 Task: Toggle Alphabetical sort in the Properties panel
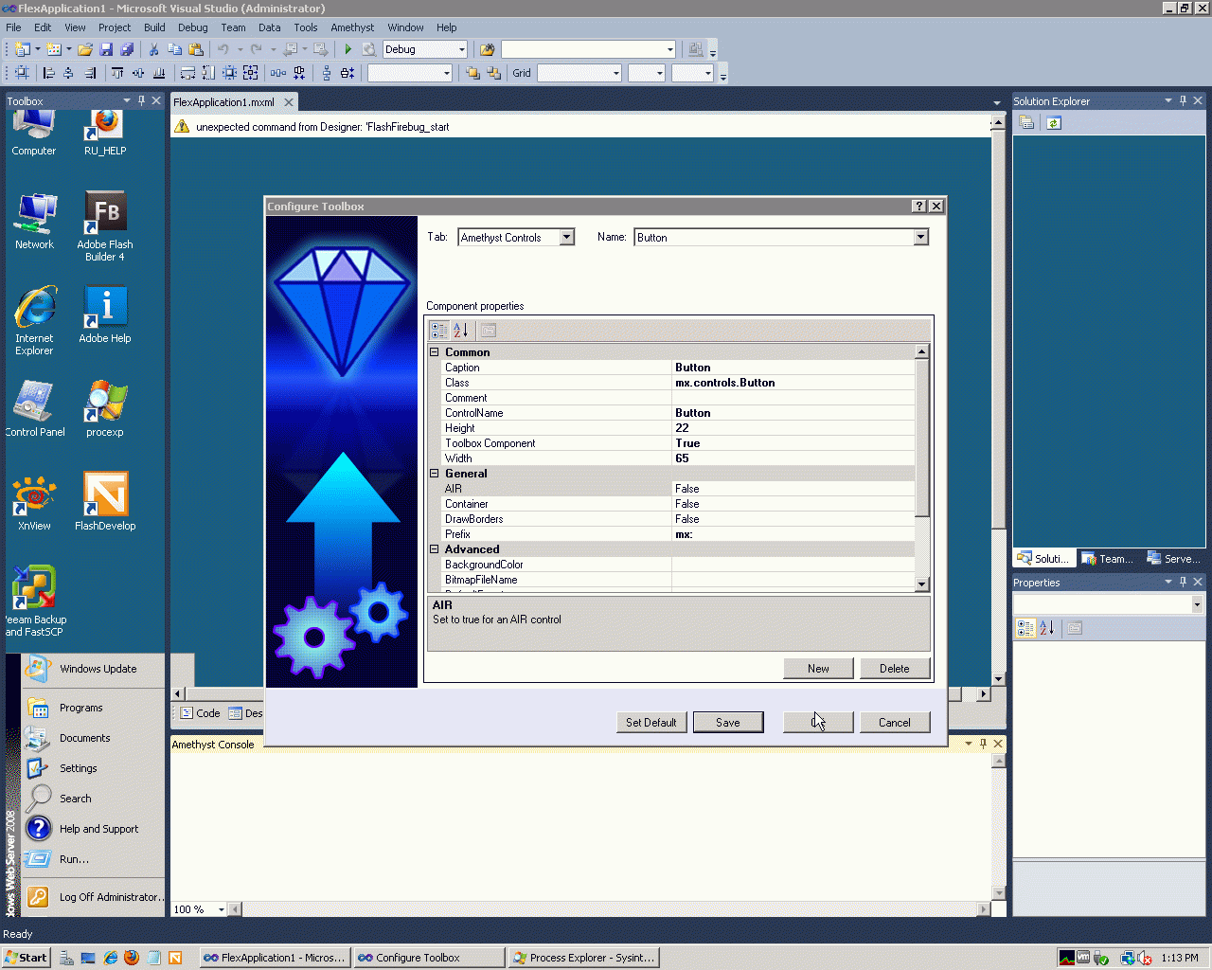click(x=1046, y=628)
